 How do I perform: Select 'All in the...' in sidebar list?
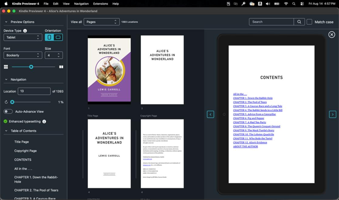pyautogui.click(x=23, y=169)
